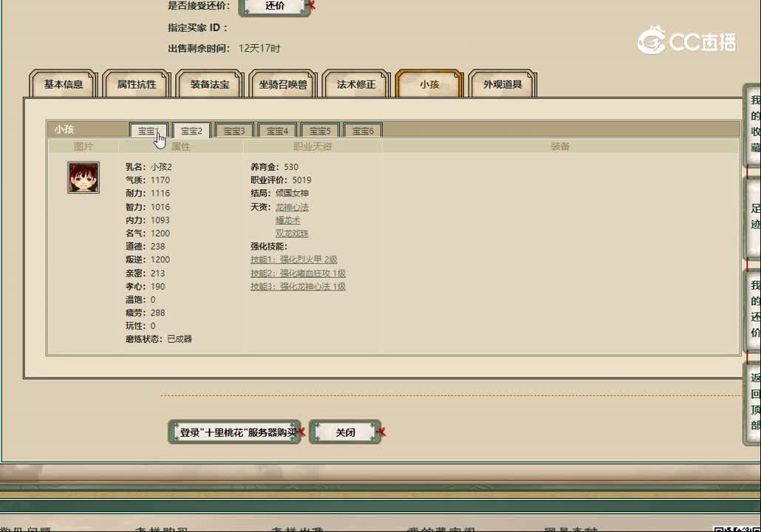Screen dimensions: 761x532
Task: Open the 足迹 sidebar panel
Action: click(753, 213)
